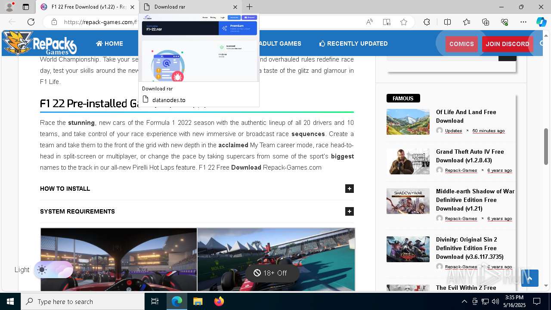Image resolution: width=551 pixels, height=310 pixels.
Task: Open Browser essentials heart icon
Action: 505,22
